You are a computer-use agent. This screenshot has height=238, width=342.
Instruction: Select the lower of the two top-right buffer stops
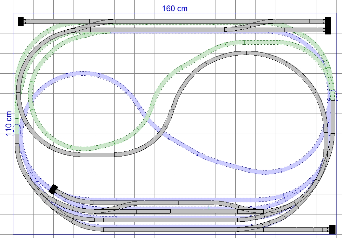click(x=328, y=30)
